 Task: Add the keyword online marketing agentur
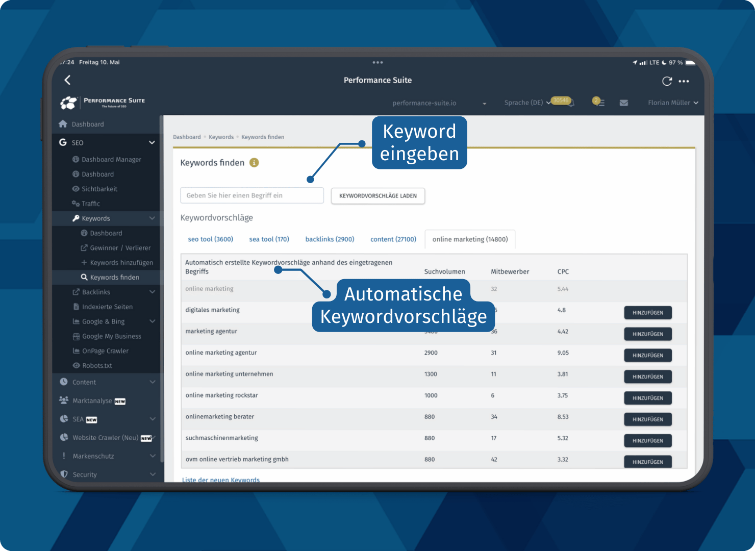click(647, 356)
